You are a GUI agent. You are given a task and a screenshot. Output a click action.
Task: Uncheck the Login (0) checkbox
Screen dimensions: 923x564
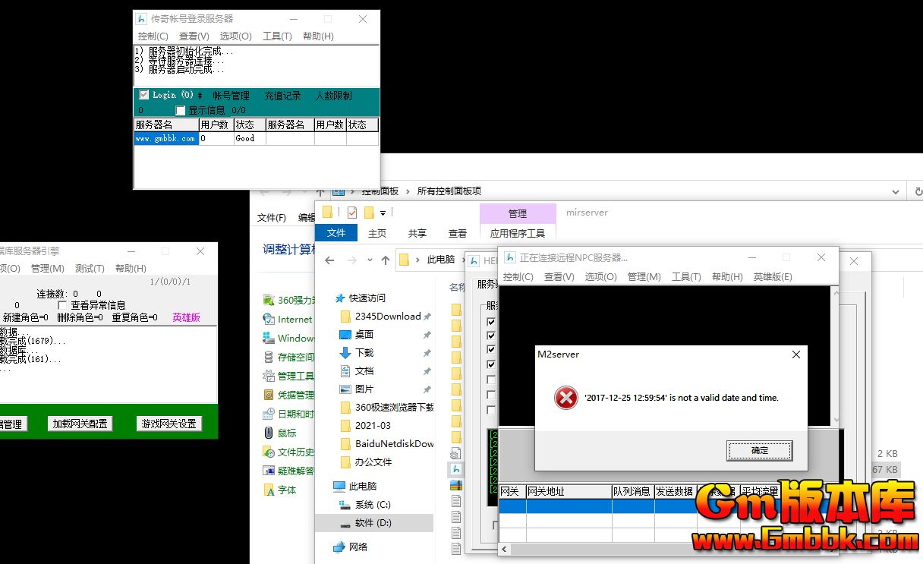coord(143,95)
